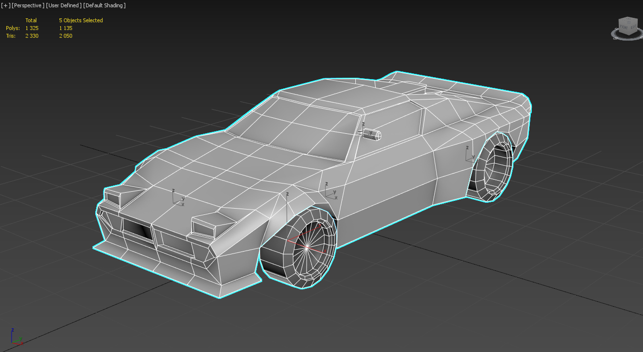Open the [+] general viewport menu

pos(6,5)
